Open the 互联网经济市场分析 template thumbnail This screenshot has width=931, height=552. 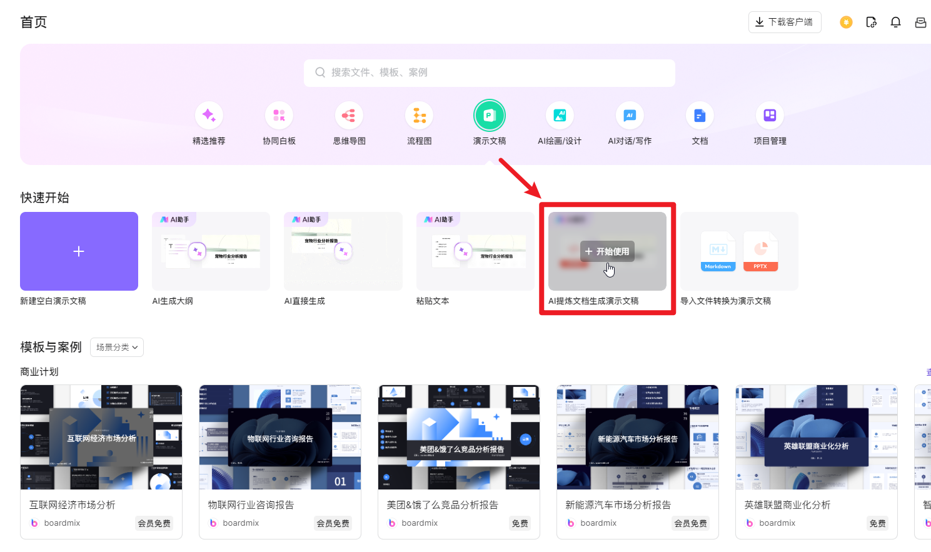coord(101,436)
